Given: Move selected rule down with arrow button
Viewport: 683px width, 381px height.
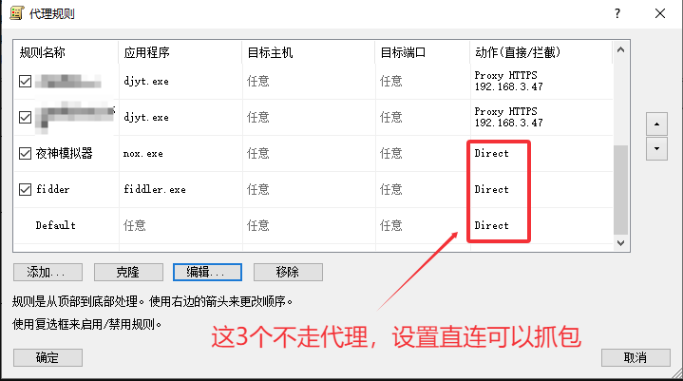Looking at the screenshot, I should [656, 148].
